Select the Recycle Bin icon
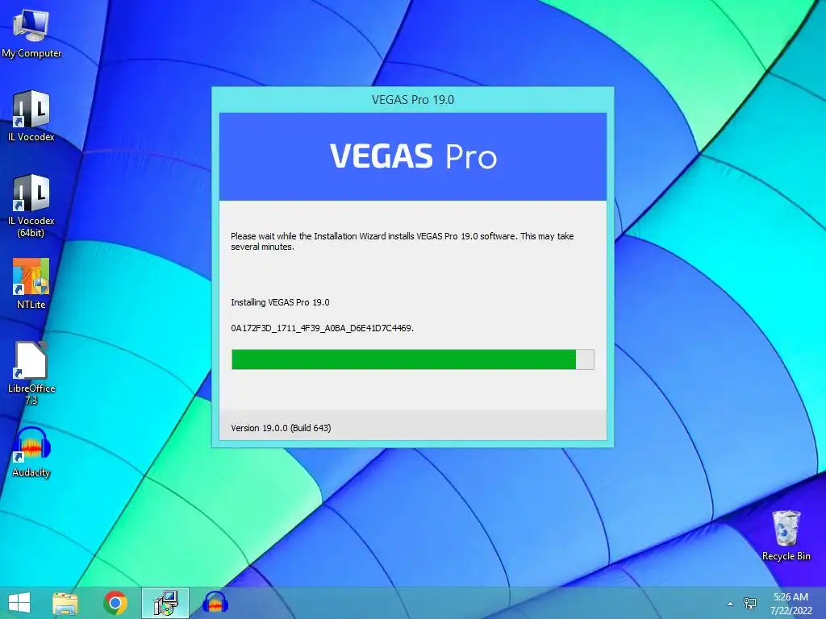Screen dimensions: 826x619 tap(786, 535)
